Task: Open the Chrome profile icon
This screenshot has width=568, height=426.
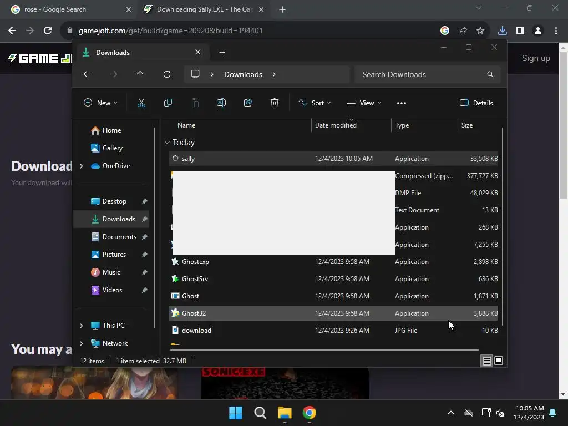Action: (538, 31)
